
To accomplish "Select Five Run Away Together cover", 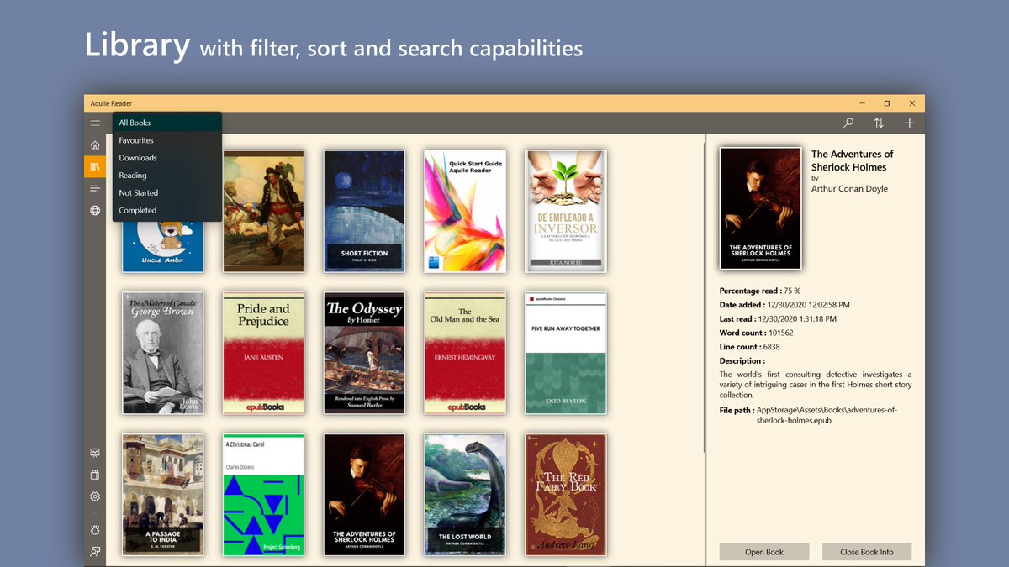I will tap(567, 353).
